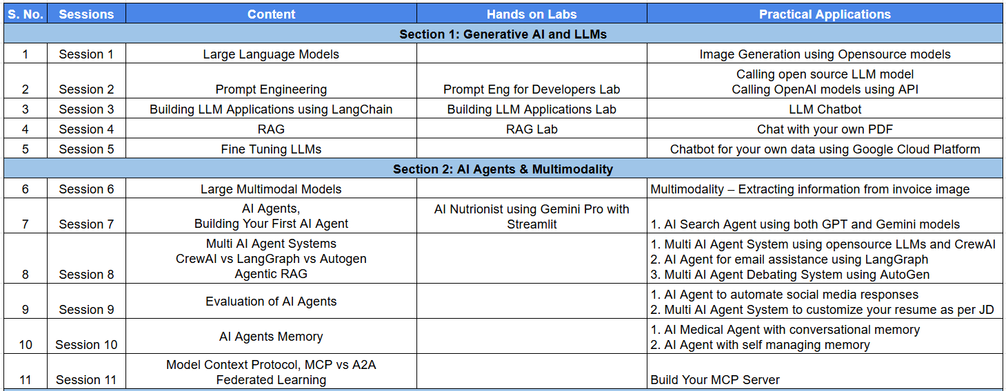The height and width of the screenshot is (391, 1006).
Task: Click the "Sessions" column header
Action: click(x=86, y=14)
